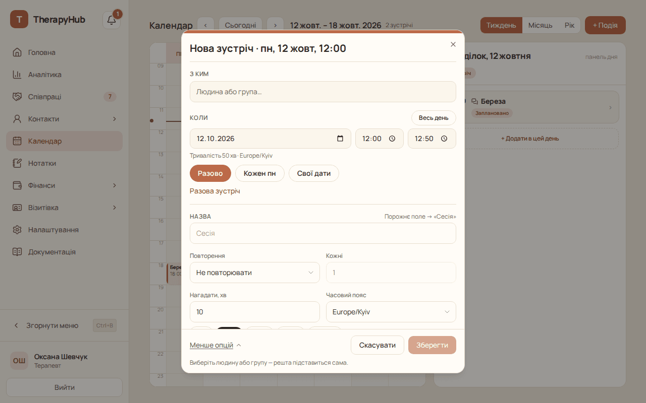This screenshot has height=403, width=646.
Task: Click the Документація book icon
Action: tap(17, 252)
